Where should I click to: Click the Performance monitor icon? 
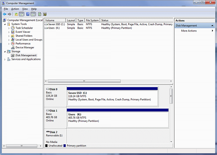point(13,44)
